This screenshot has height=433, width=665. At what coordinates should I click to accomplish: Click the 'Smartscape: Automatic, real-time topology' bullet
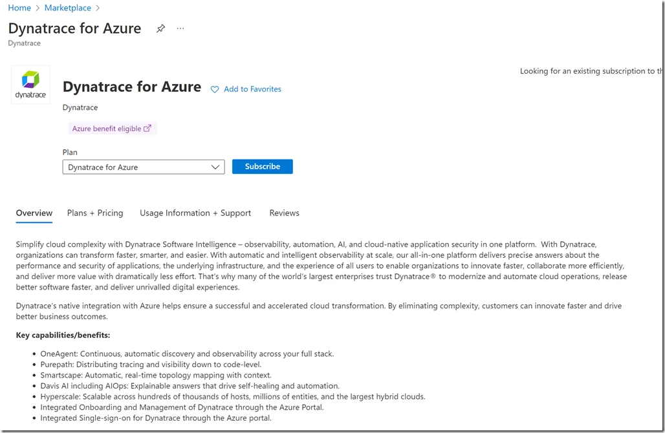point(156,375)
